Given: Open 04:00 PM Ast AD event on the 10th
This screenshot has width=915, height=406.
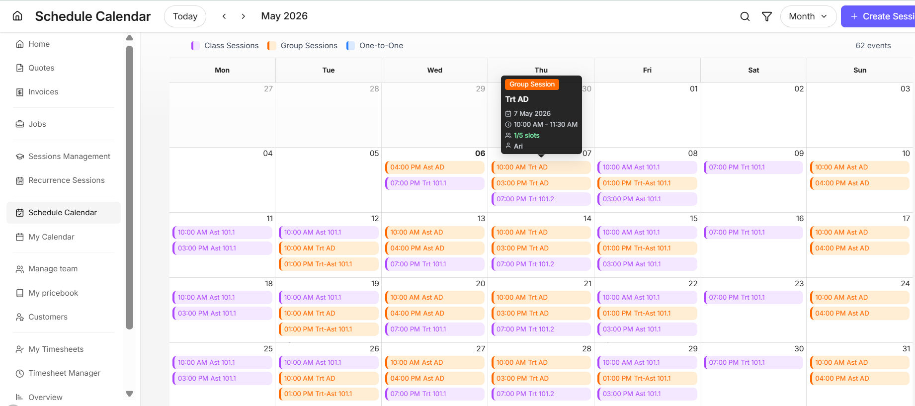Looking at the screenshot, I should (860, 183).
